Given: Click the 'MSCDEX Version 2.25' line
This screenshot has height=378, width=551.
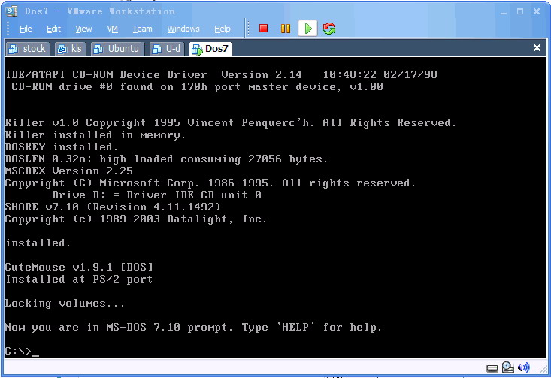Looking at the screenshot, I should pos(69,171).
